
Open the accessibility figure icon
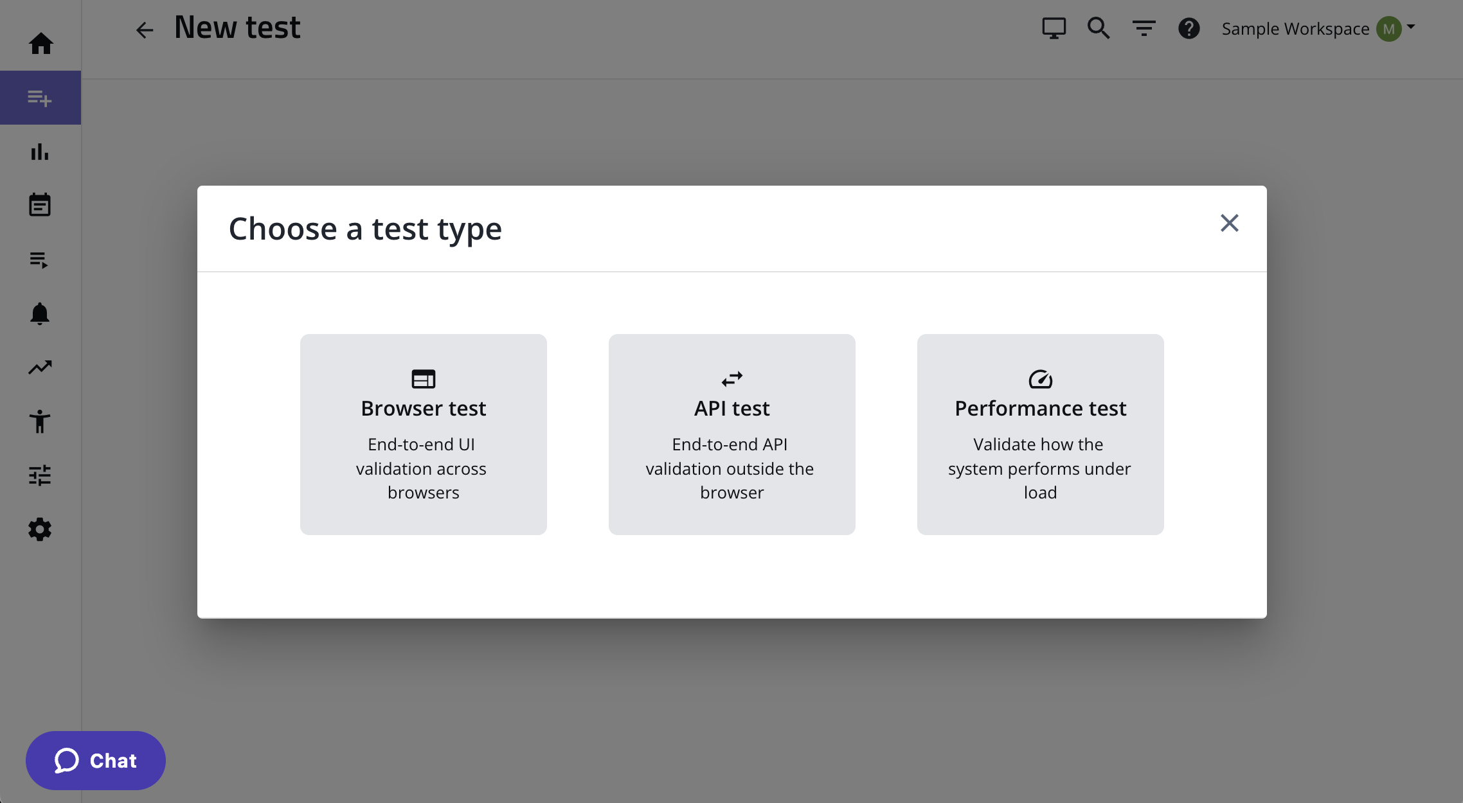click(x=40, y=421)
